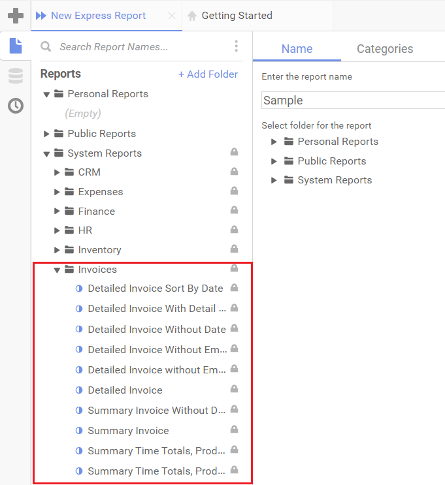This screenshot has height=485, width=445.
Task: Open the Summary Invoice report
Action: pyautogui.click(x=128, y=431)
